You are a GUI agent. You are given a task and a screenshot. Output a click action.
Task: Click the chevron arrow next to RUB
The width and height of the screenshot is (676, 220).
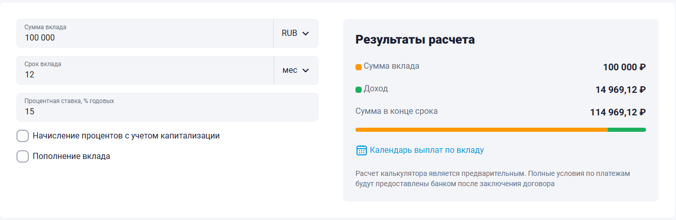click(x=306, y=33)
